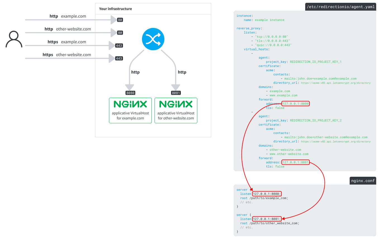Click the user silhouette icon
The height and width of the screenshot is (239, 379).
14,39
